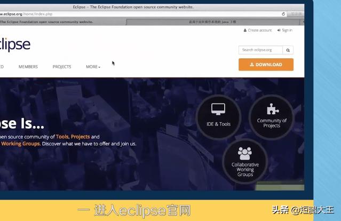Expand the MORE dropdown menu

(x=93, y=67)
